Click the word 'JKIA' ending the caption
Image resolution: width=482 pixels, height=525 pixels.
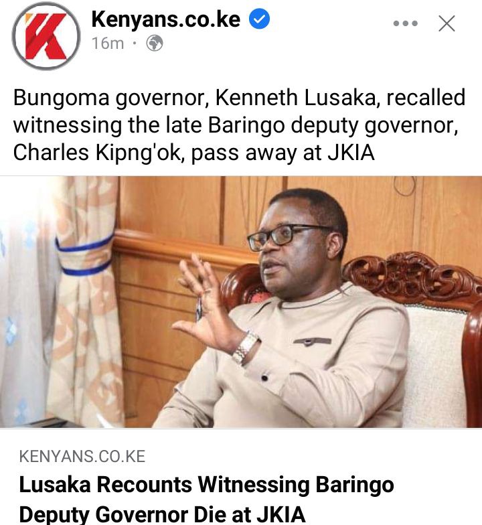(351, 153)
